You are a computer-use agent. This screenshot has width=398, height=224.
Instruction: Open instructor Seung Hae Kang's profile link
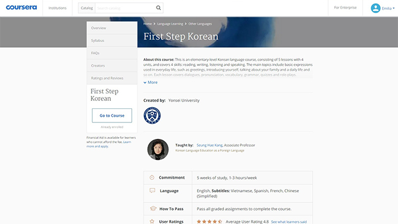(209, 145)
